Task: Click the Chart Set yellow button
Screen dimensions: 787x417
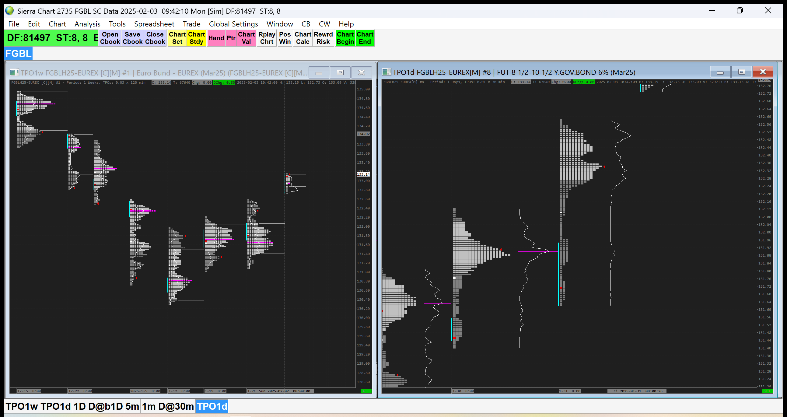Action: 177,38
